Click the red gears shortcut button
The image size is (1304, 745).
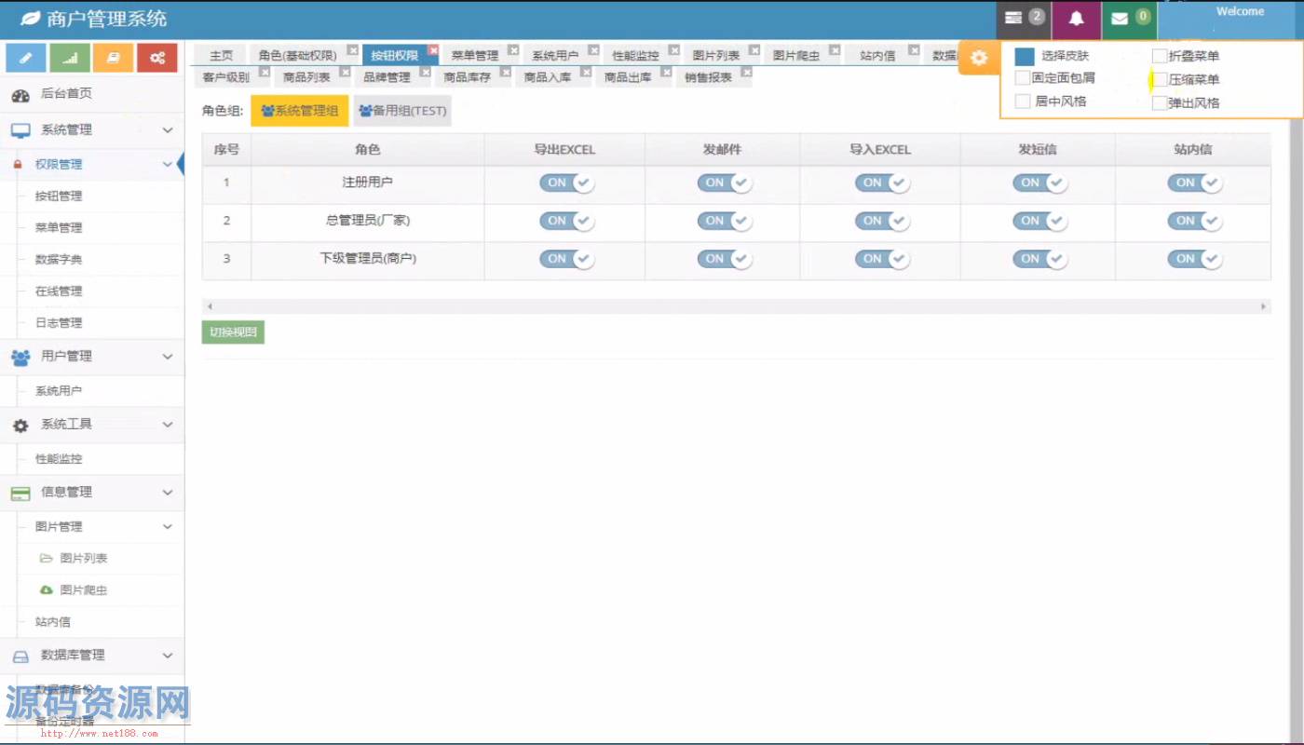tap(157, 58)
